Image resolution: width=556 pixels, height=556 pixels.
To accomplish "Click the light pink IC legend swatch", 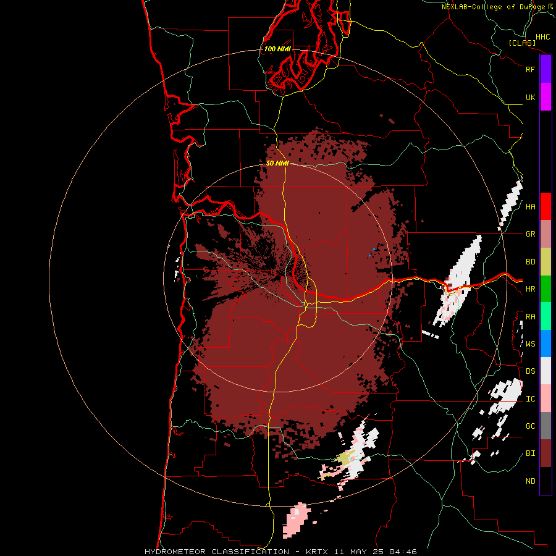I will (x=545, y=398).
